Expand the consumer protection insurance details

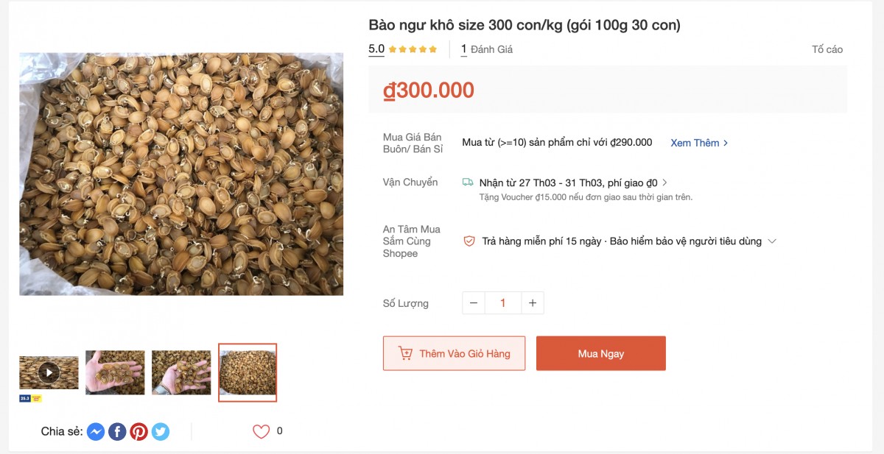[x=771, y=241]
